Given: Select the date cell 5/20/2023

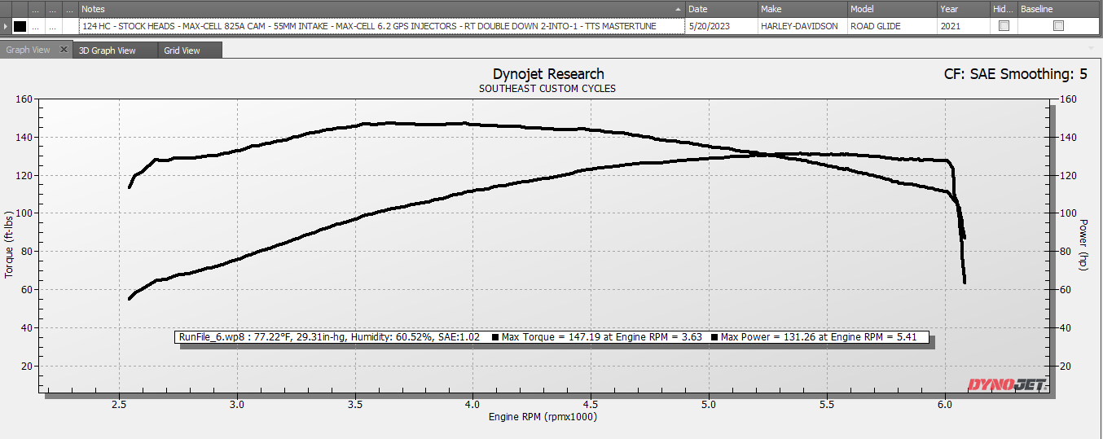Looking at the screenshot, I should [x=721, y=26].
